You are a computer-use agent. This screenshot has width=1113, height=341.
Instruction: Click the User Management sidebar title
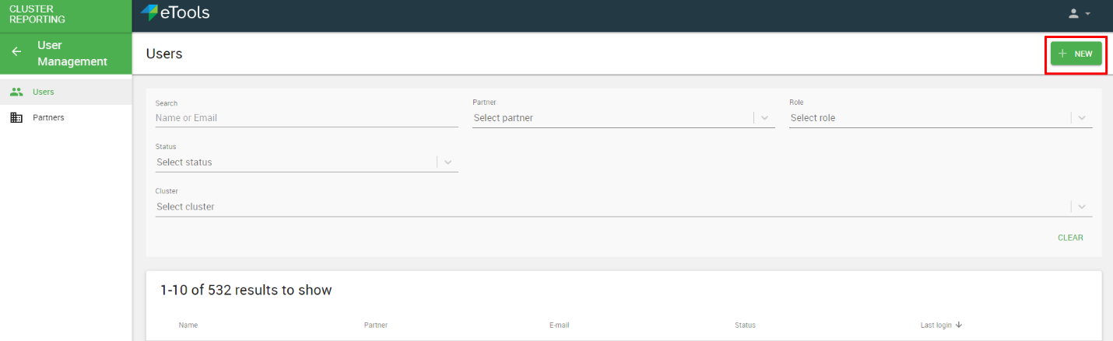[x=72, y=54]
